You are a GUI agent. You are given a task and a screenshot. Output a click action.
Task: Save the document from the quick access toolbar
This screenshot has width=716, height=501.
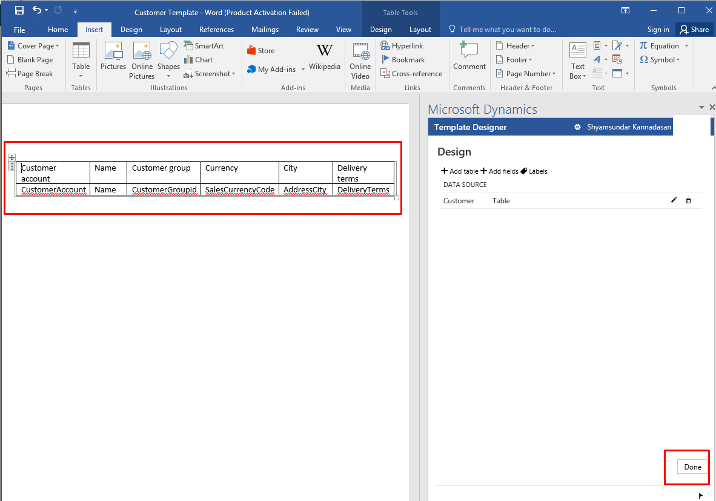point(19,10)
